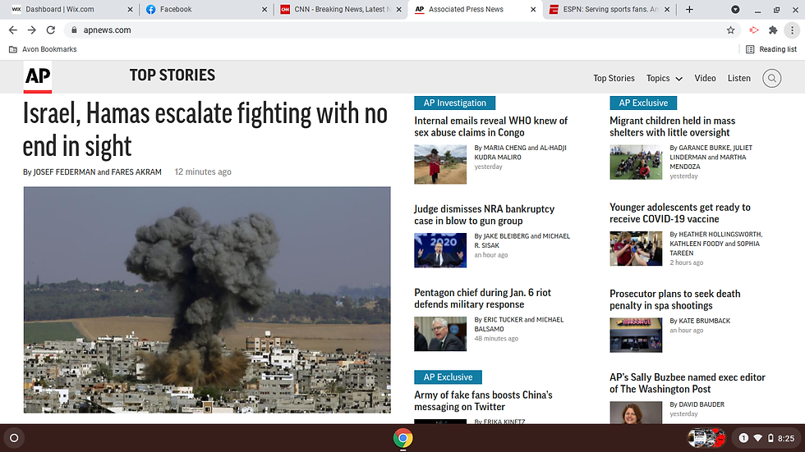Viewport: 805px width, 452px height.
Task: Bookmark this page with the star icon
Action: pyautogui.click(x=730, y=30)
